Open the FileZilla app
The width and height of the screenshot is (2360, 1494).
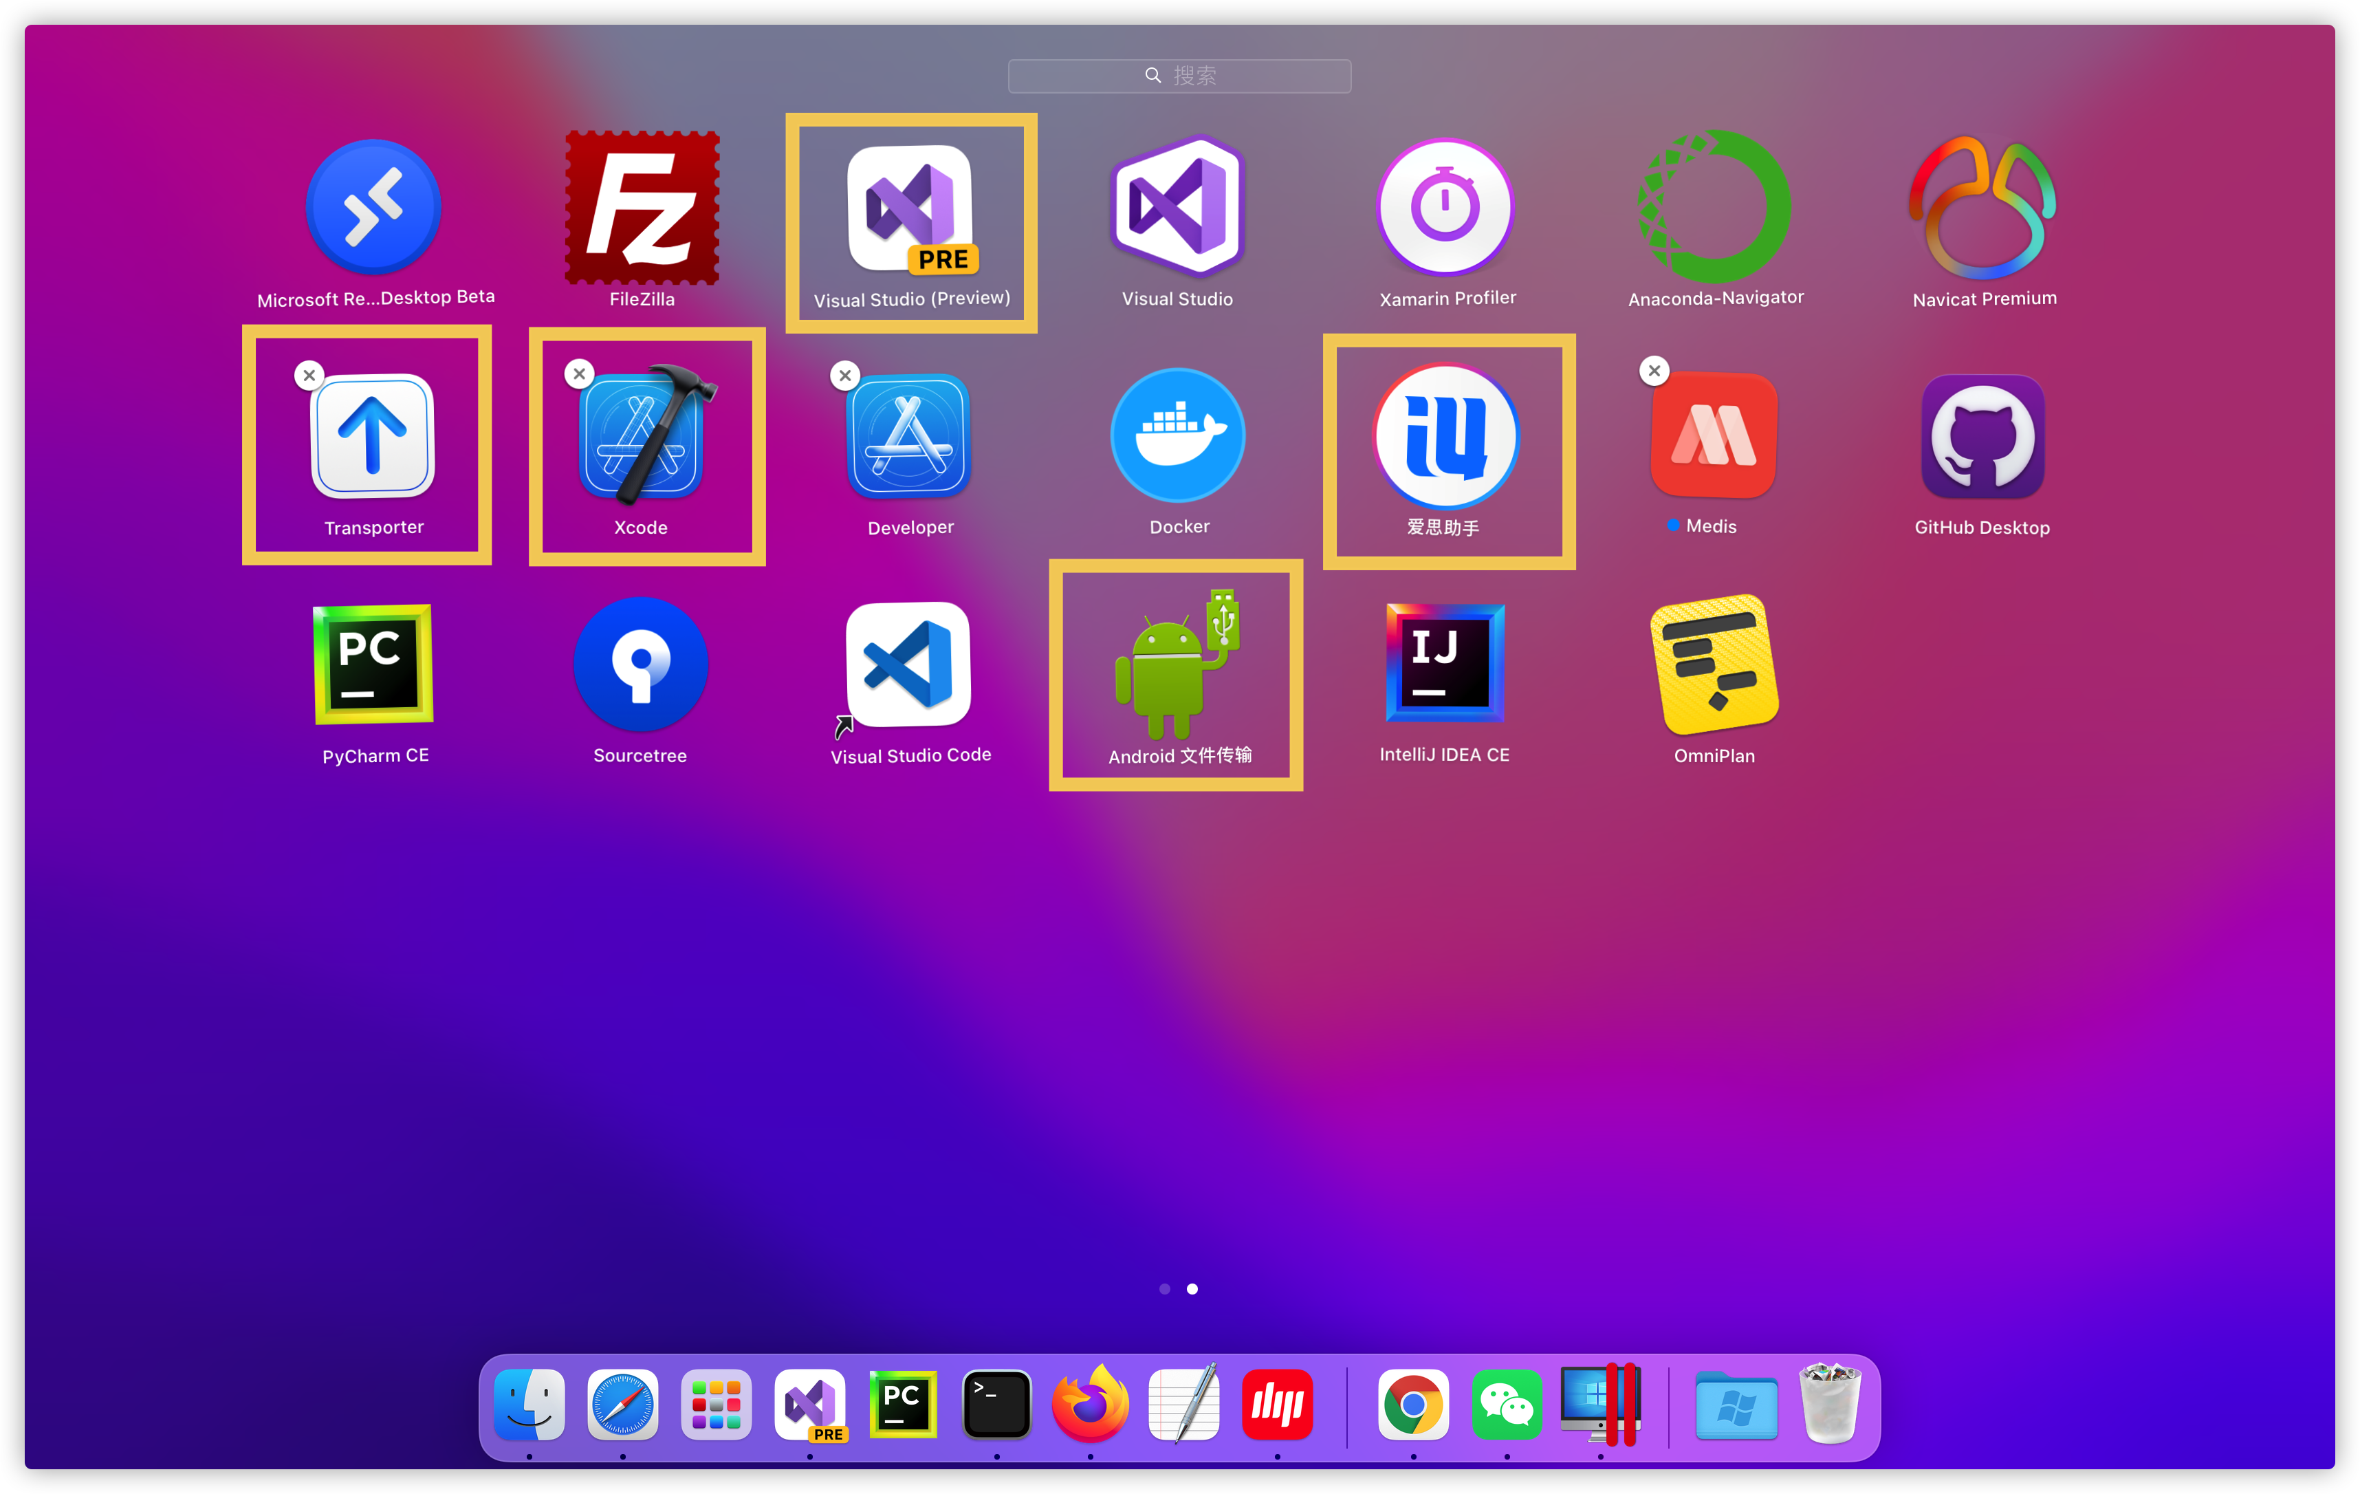[x=642, y=208]
